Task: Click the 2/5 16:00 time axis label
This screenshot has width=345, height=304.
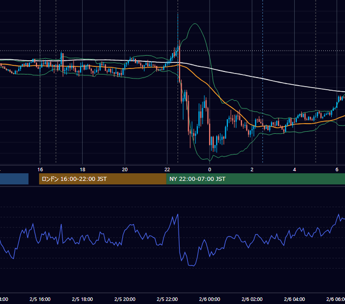Action: click(40, 299)
